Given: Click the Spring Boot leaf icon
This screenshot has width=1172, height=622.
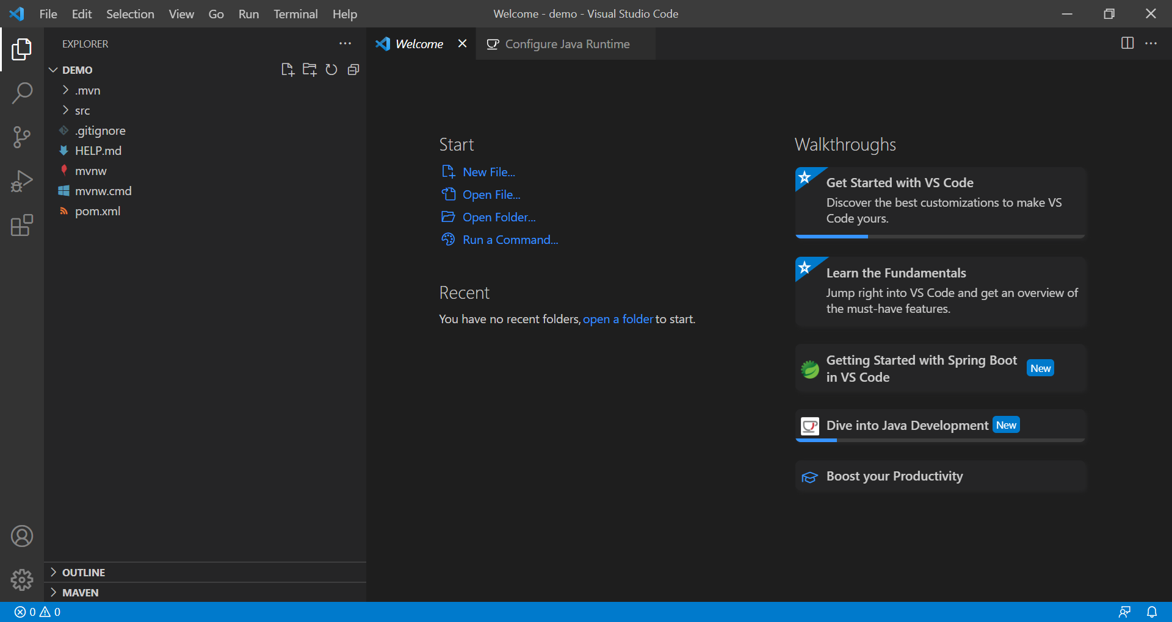Looking at the screenshot, I should coord(810,369).
